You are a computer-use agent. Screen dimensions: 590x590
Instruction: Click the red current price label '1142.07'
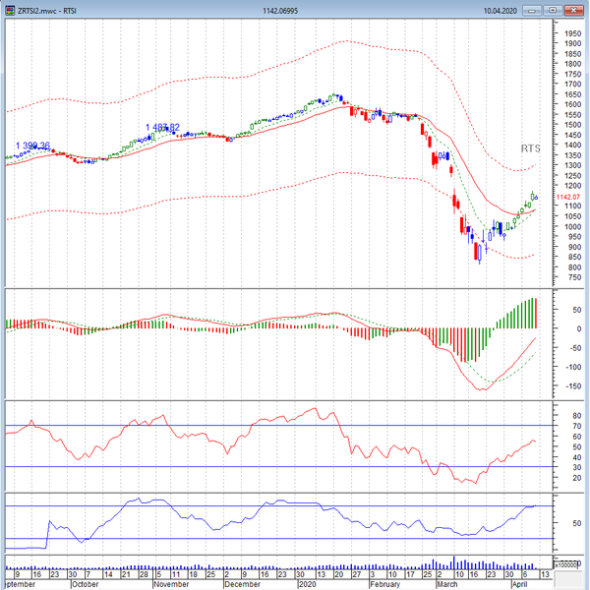[568, 198]
